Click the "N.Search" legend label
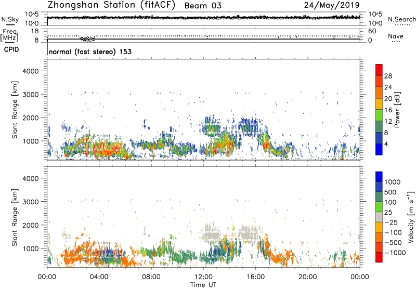The width and height of the screenshot is (416, 288). point(401,19)
